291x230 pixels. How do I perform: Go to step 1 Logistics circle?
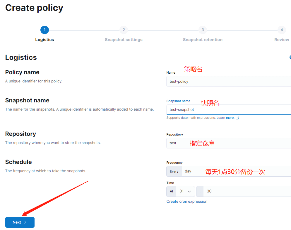coord(44,30)
